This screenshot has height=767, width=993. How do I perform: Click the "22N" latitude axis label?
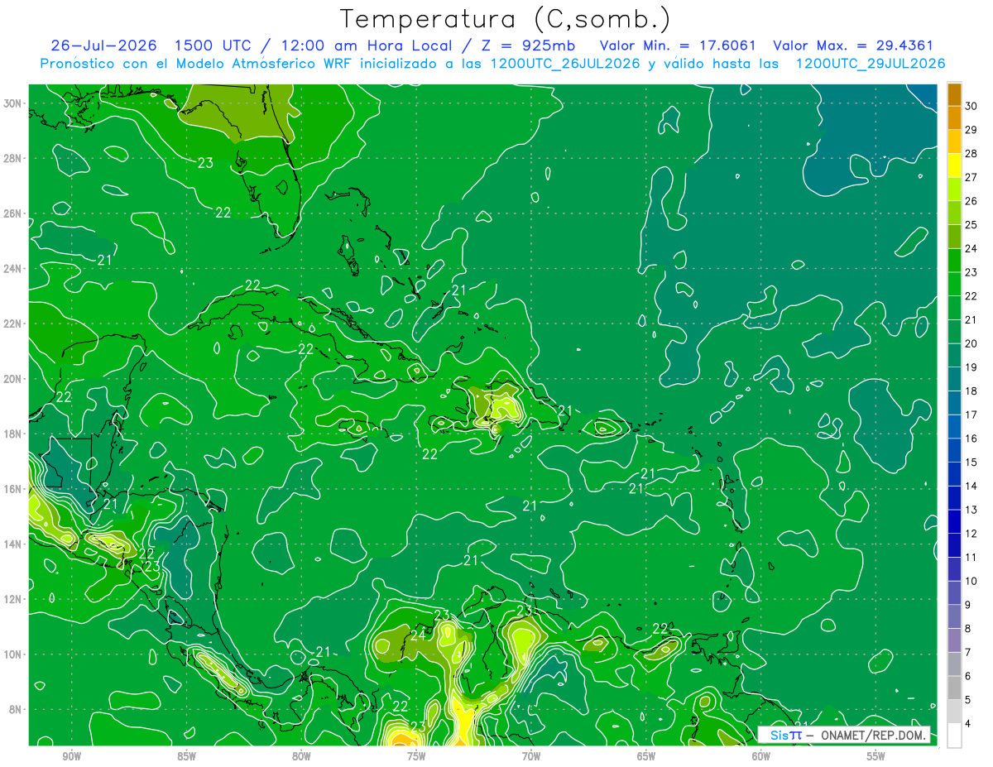[x=12, y=324]
